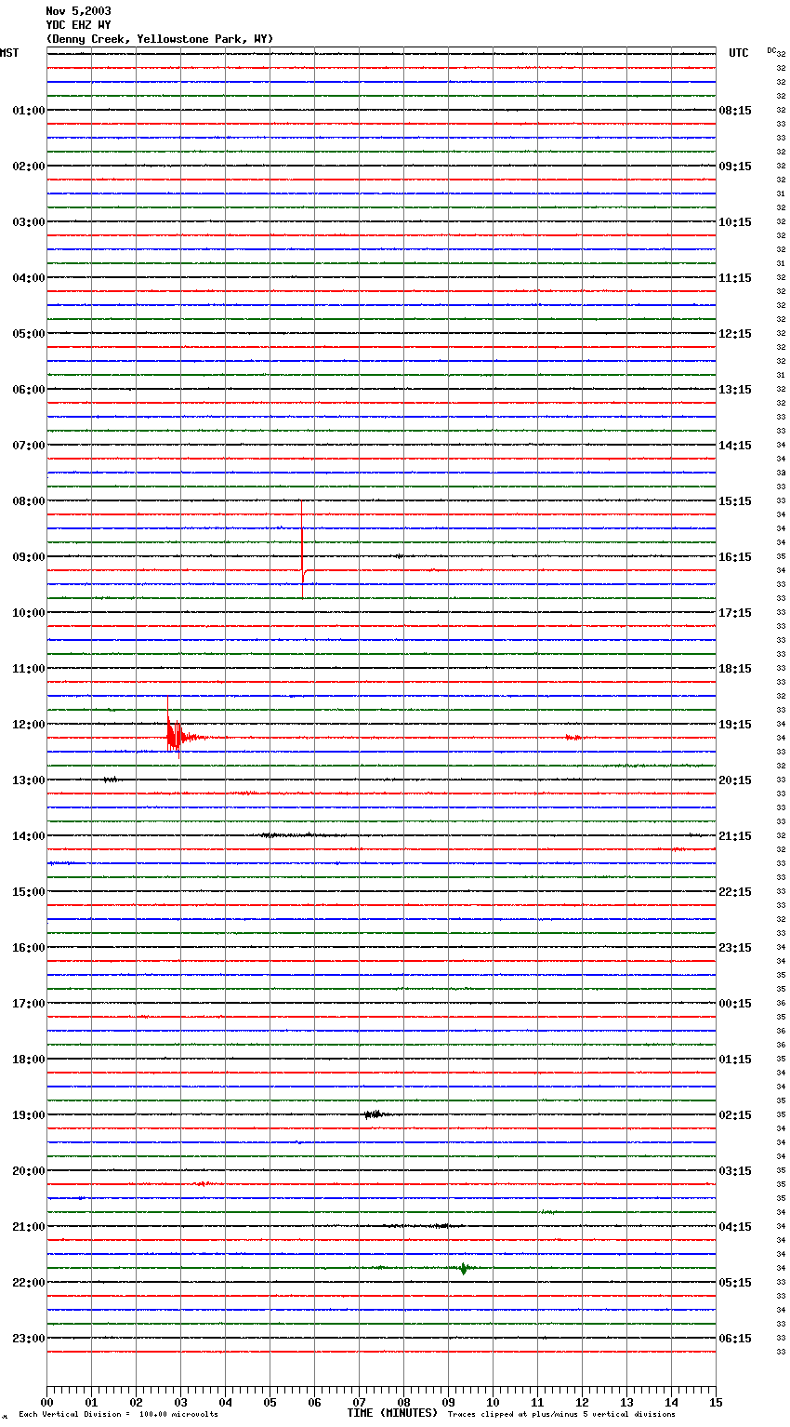Click the 03 minute axis tick label
This screenshot has height=1427, width=790.
180,1402
